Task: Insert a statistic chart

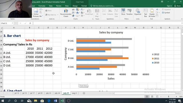Action: [x=78, y=13]
